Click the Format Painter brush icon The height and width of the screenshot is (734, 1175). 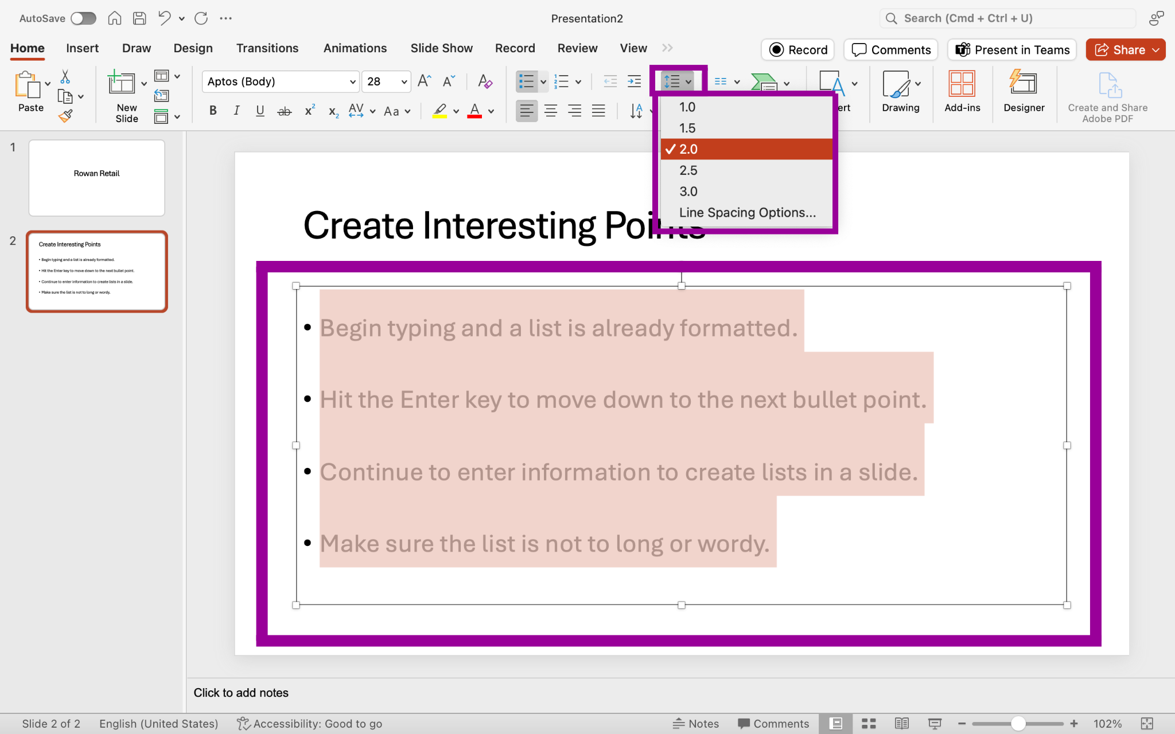click(65, 116)
